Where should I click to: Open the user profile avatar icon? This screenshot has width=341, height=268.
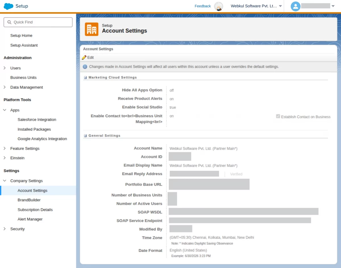[x=296, y=6]
